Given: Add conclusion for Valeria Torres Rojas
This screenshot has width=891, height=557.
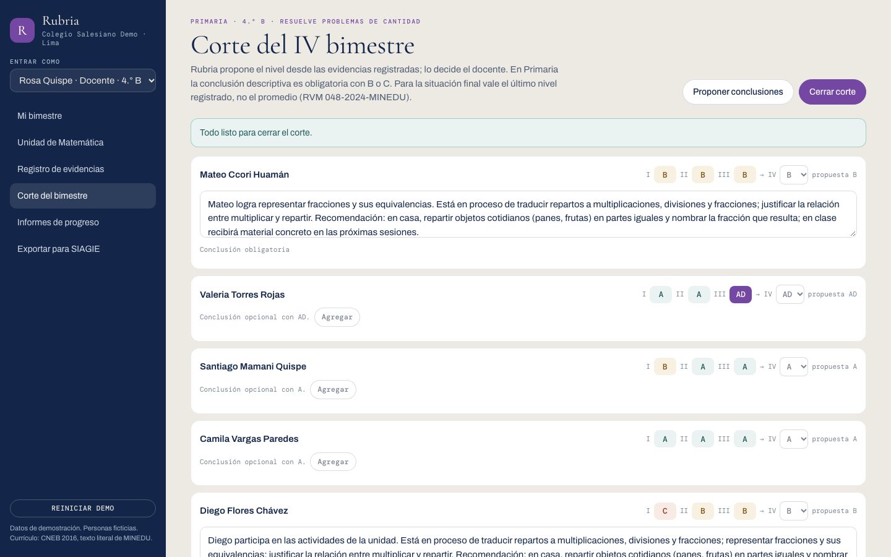Looking at the screenshot, I should click(337, 317).
